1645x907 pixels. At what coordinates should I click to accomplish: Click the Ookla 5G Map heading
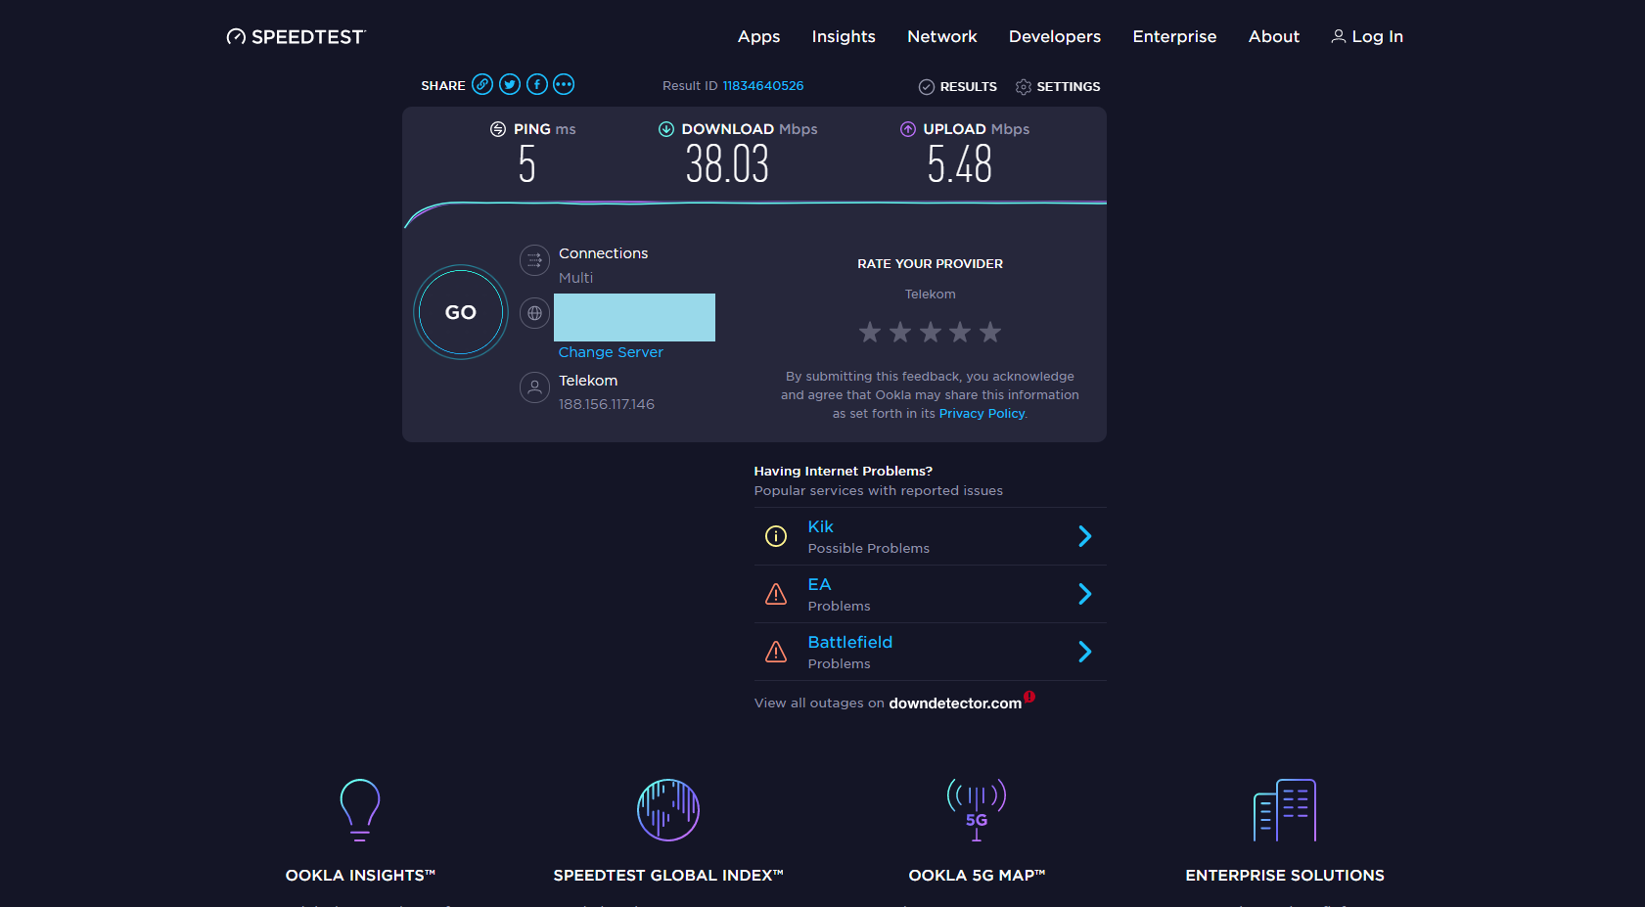tap(977, 876)
